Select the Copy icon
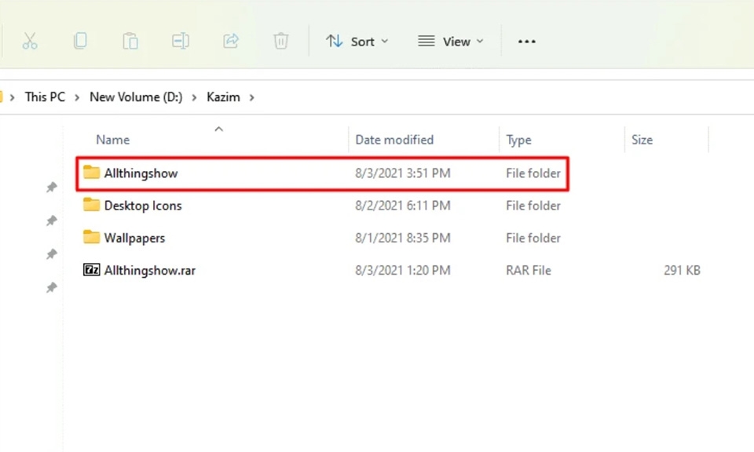The image size is (754, 452). [80, 41]
